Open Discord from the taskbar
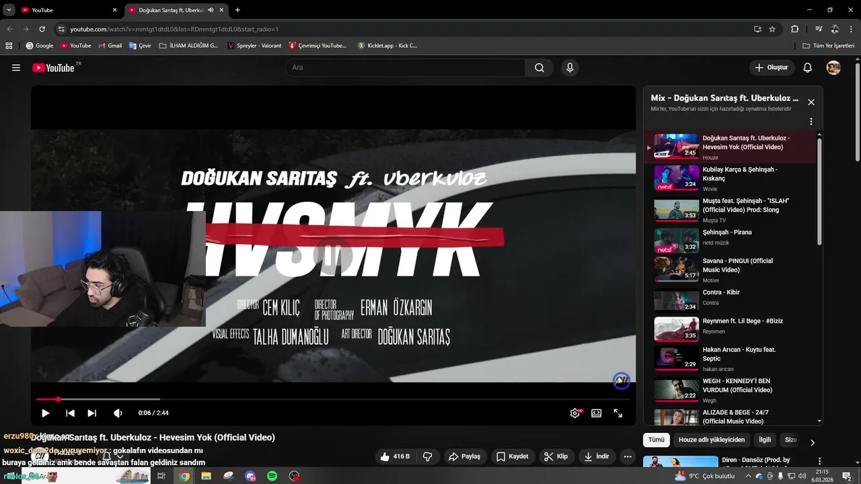 pyautogui.click(x=250, y=476)
